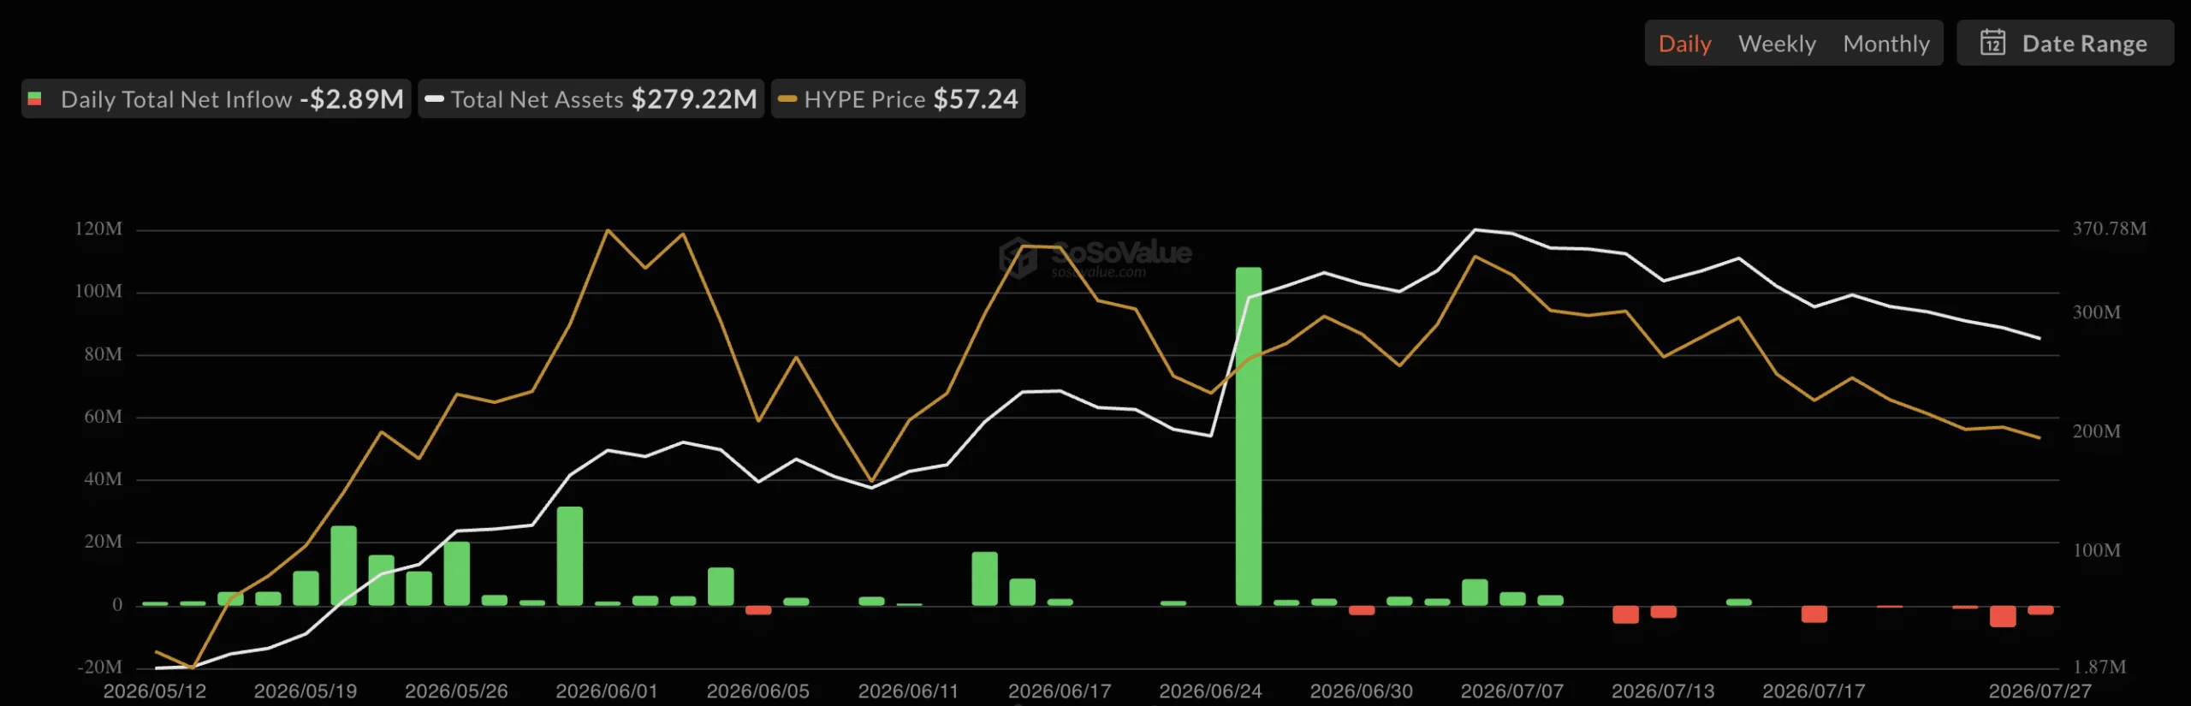Click the 300M right axis value
2191x706 pixels.
[x=2096, y=312]
